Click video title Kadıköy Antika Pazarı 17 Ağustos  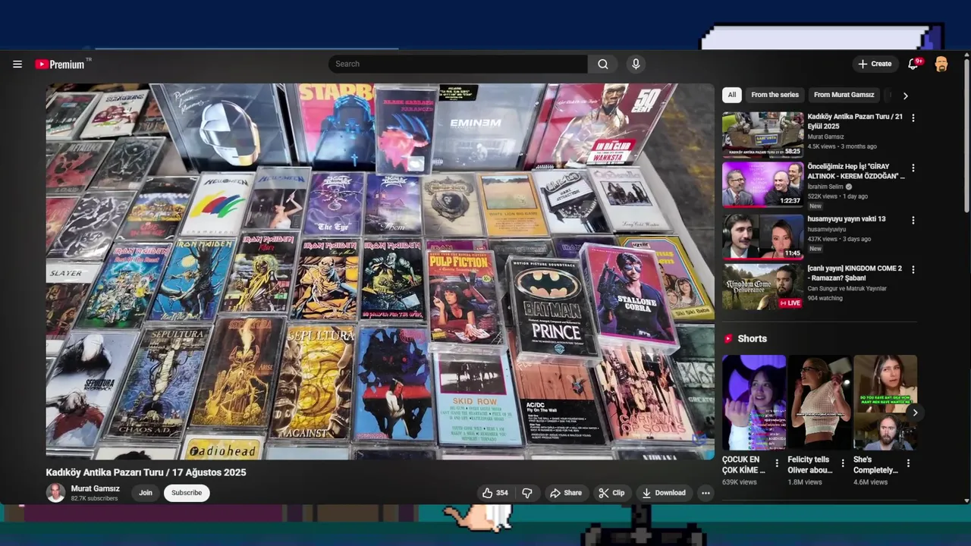(x=146, y=472)
